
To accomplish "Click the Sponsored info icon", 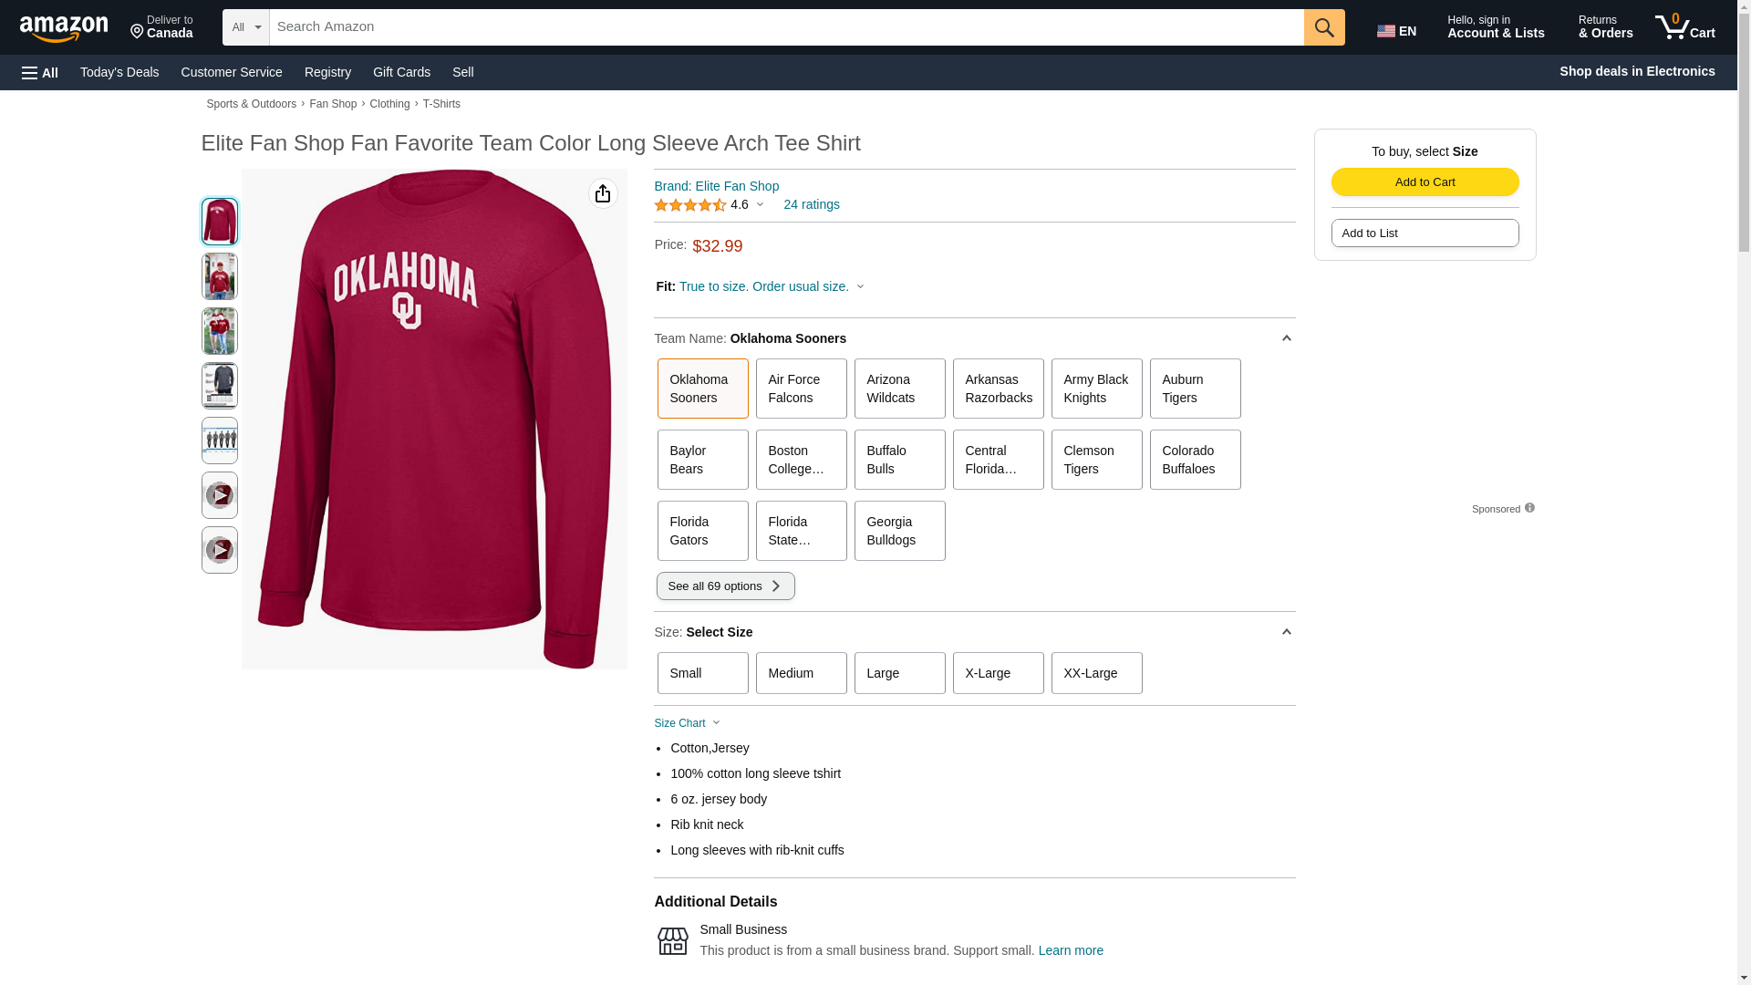I will [x=1529, y=508].
